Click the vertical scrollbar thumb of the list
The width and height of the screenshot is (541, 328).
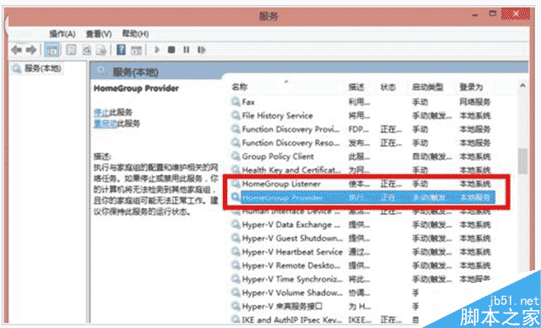(523, 161)
